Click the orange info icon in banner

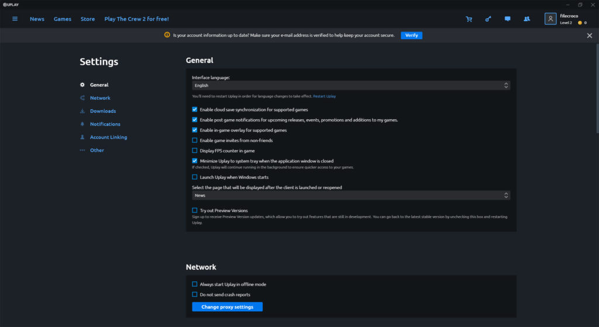tap(167, 34)
